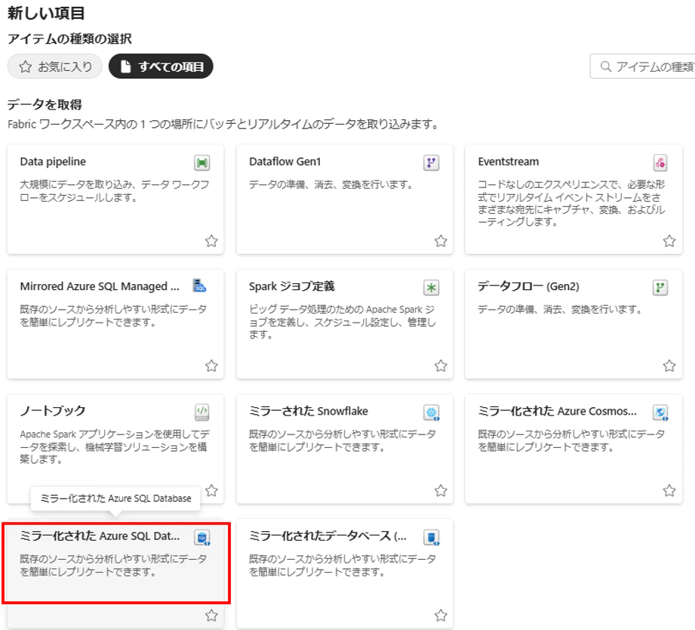Viewport: 695px width, 630px height.
Task: Click ノートブック description Apache Spark アプリケーション
Action: 115,446
